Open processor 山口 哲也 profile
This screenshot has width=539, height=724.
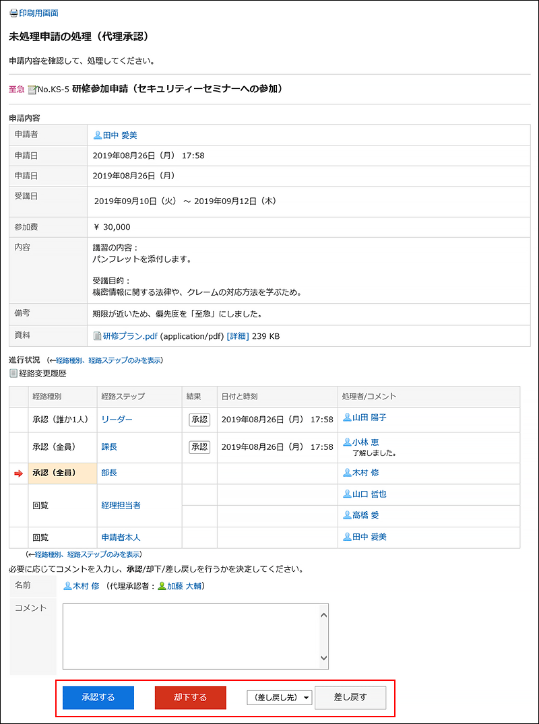tap(369, 494)
